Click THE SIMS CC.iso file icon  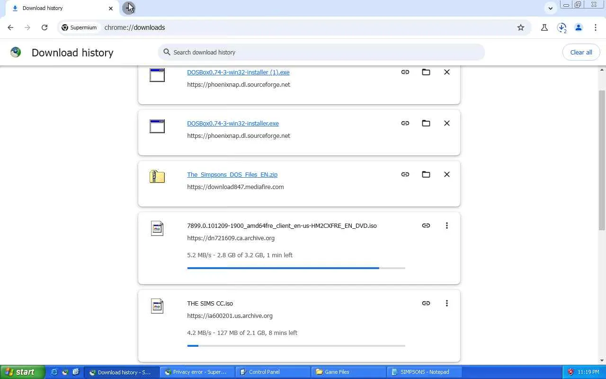pos(157,306)
